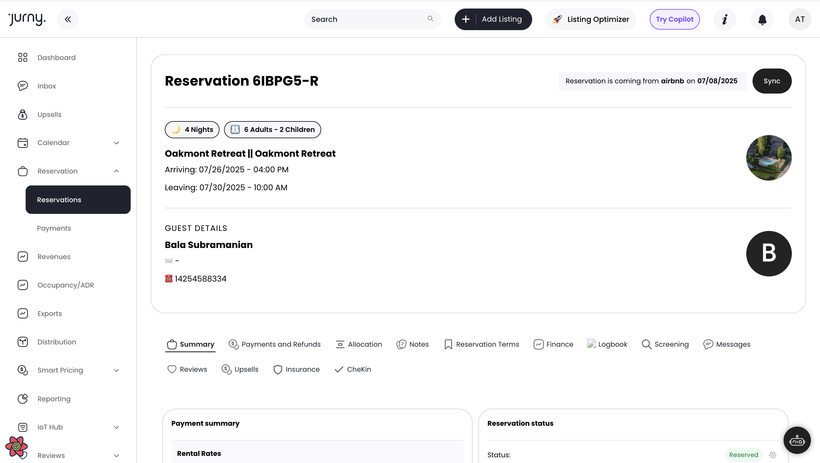Open the info icon in header
This screenshot has width=820, height=463.
725,19
